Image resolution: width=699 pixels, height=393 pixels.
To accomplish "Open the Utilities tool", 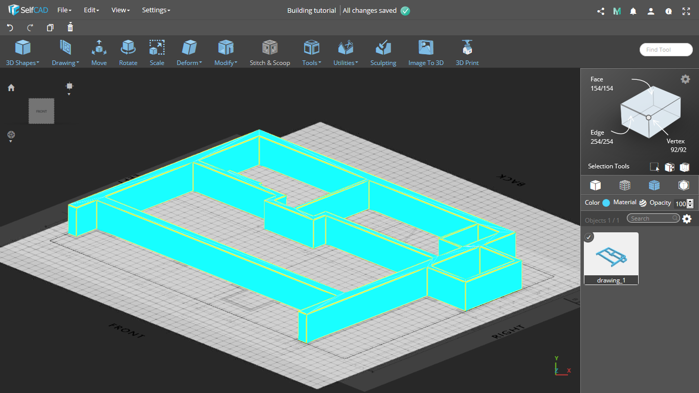I will coord(346,53).
